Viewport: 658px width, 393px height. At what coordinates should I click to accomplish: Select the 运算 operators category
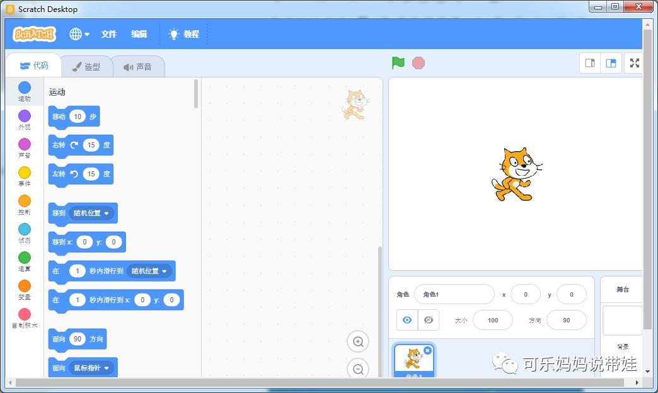click(x=25, y=262)
